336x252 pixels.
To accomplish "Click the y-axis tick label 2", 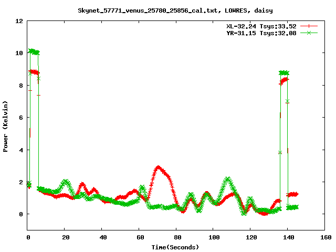I will coord(21,182).
